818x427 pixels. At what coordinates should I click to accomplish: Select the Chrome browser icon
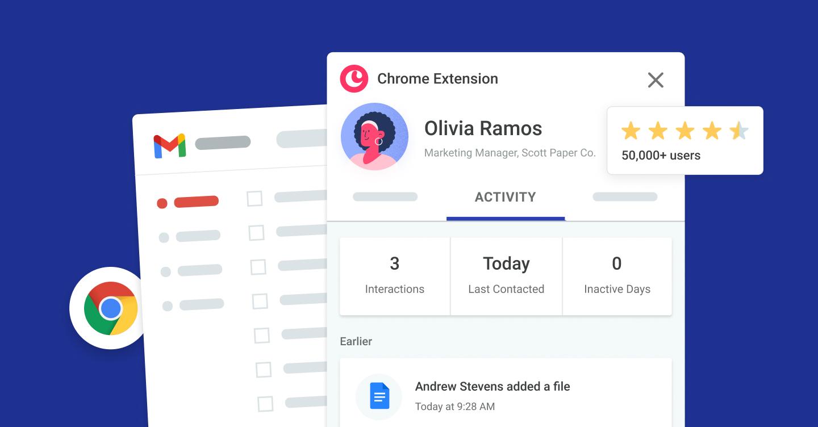(x=111, y=309)
